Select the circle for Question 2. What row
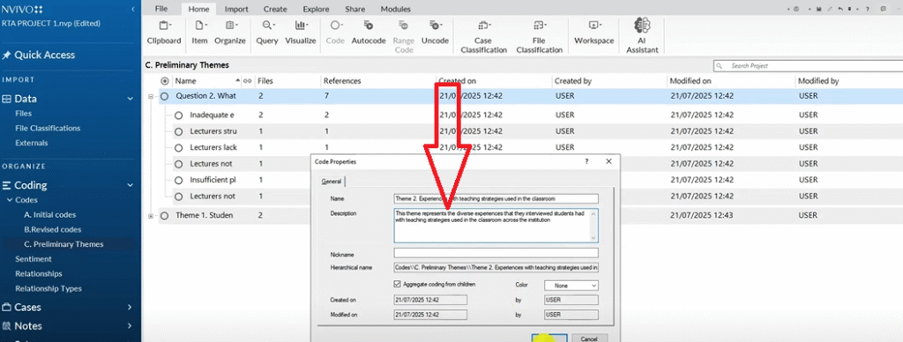 [165, 96]
